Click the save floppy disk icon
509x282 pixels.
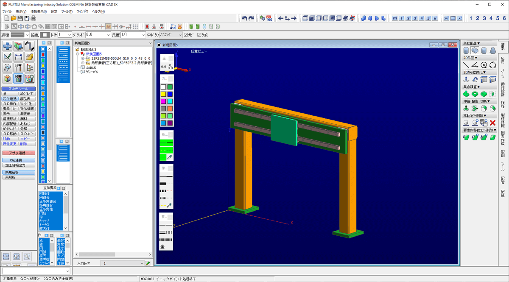click(20, 18)
